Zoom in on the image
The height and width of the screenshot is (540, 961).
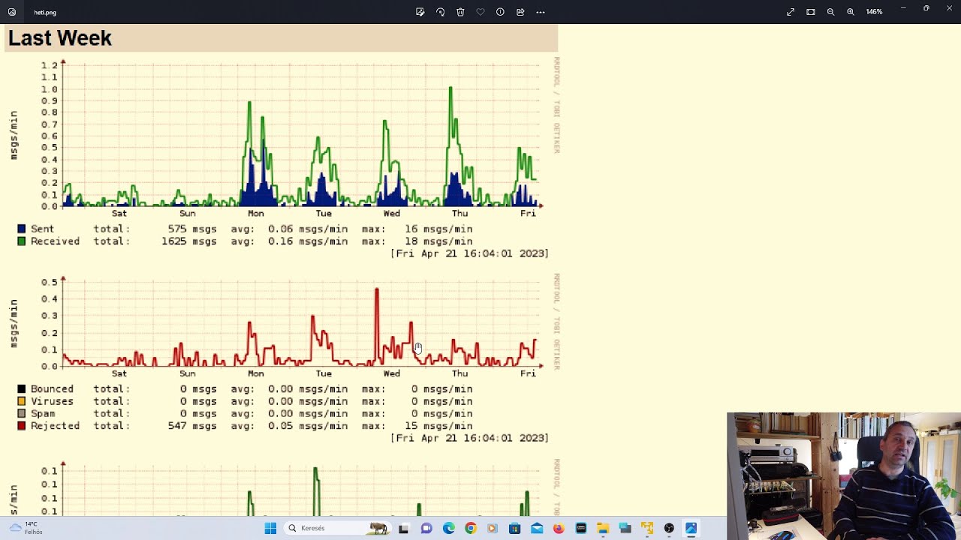pyautogui.click(x=851, y=12)
